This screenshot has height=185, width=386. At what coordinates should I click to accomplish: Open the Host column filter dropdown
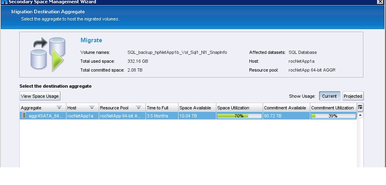(x=91, y=108)
